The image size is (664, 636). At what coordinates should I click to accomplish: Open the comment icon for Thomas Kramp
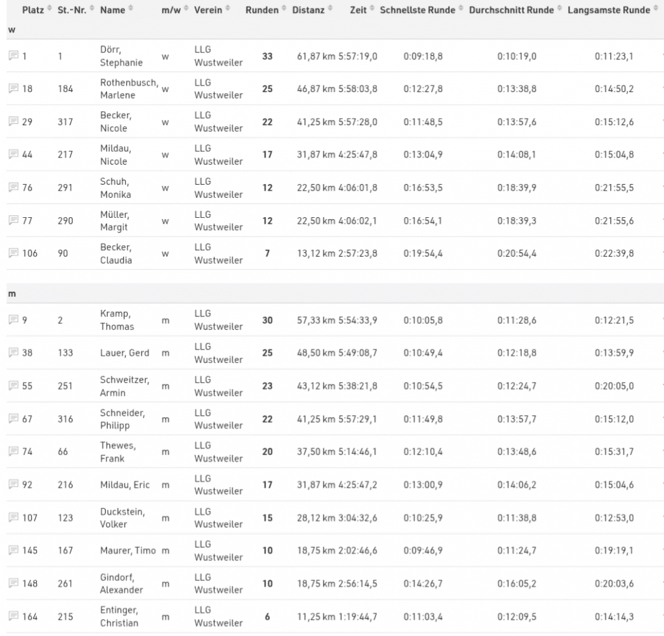[x=13, y=320]
